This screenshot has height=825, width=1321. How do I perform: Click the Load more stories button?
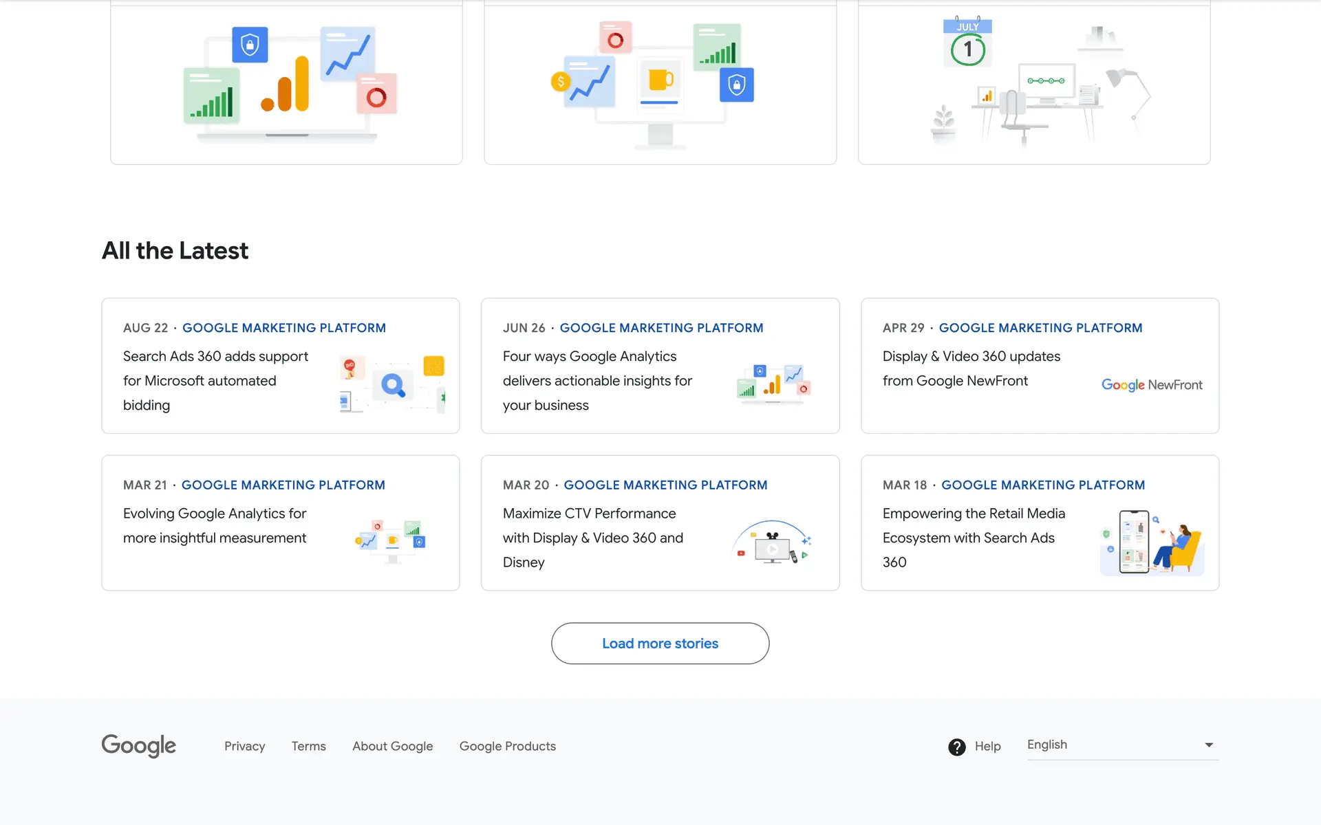tap(660, 643)
